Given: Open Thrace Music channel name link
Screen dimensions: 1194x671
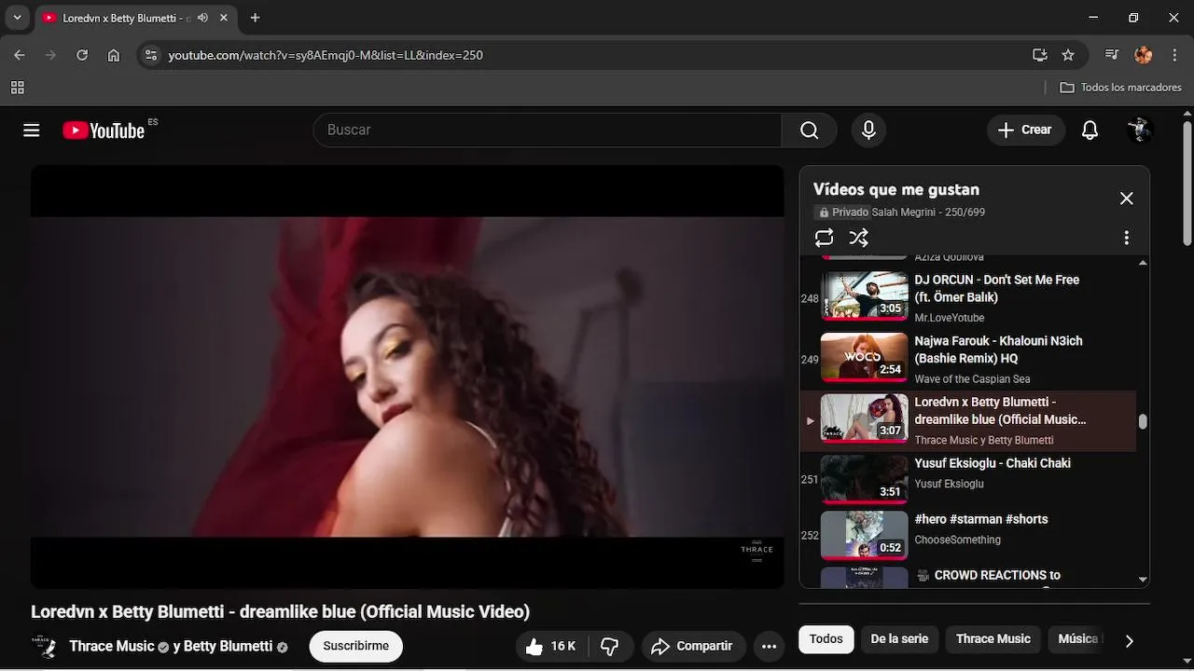Looking at the screenshot, I should coord(112,646).
